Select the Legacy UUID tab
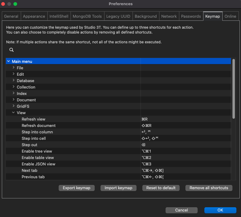The height and width of the screenshot is (217, 241). coord(118,16)
